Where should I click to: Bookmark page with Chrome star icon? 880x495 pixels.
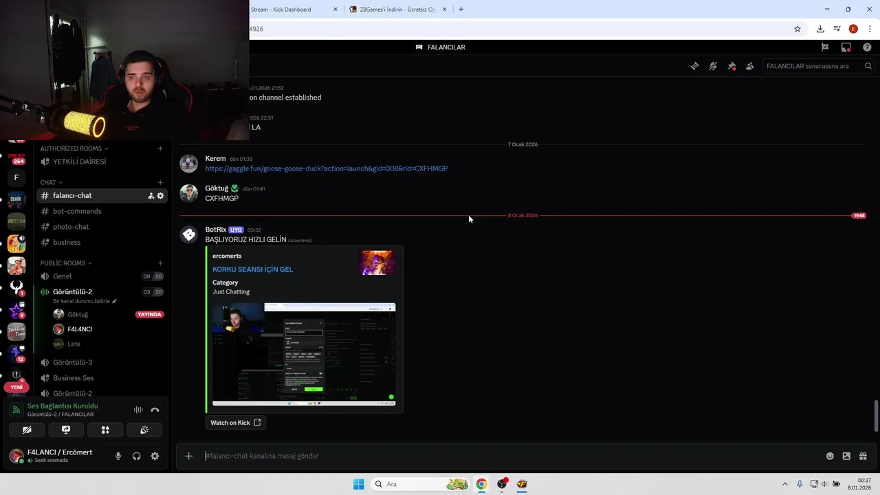point(797,29)
